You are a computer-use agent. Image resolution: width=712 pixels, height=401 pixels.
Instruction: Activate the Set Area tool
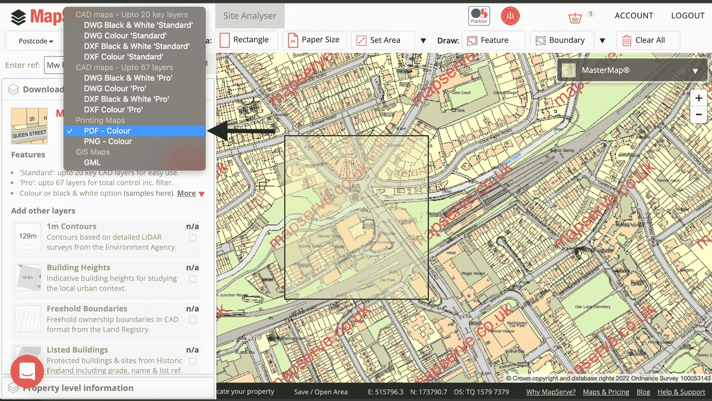click(x=383, y=40)
